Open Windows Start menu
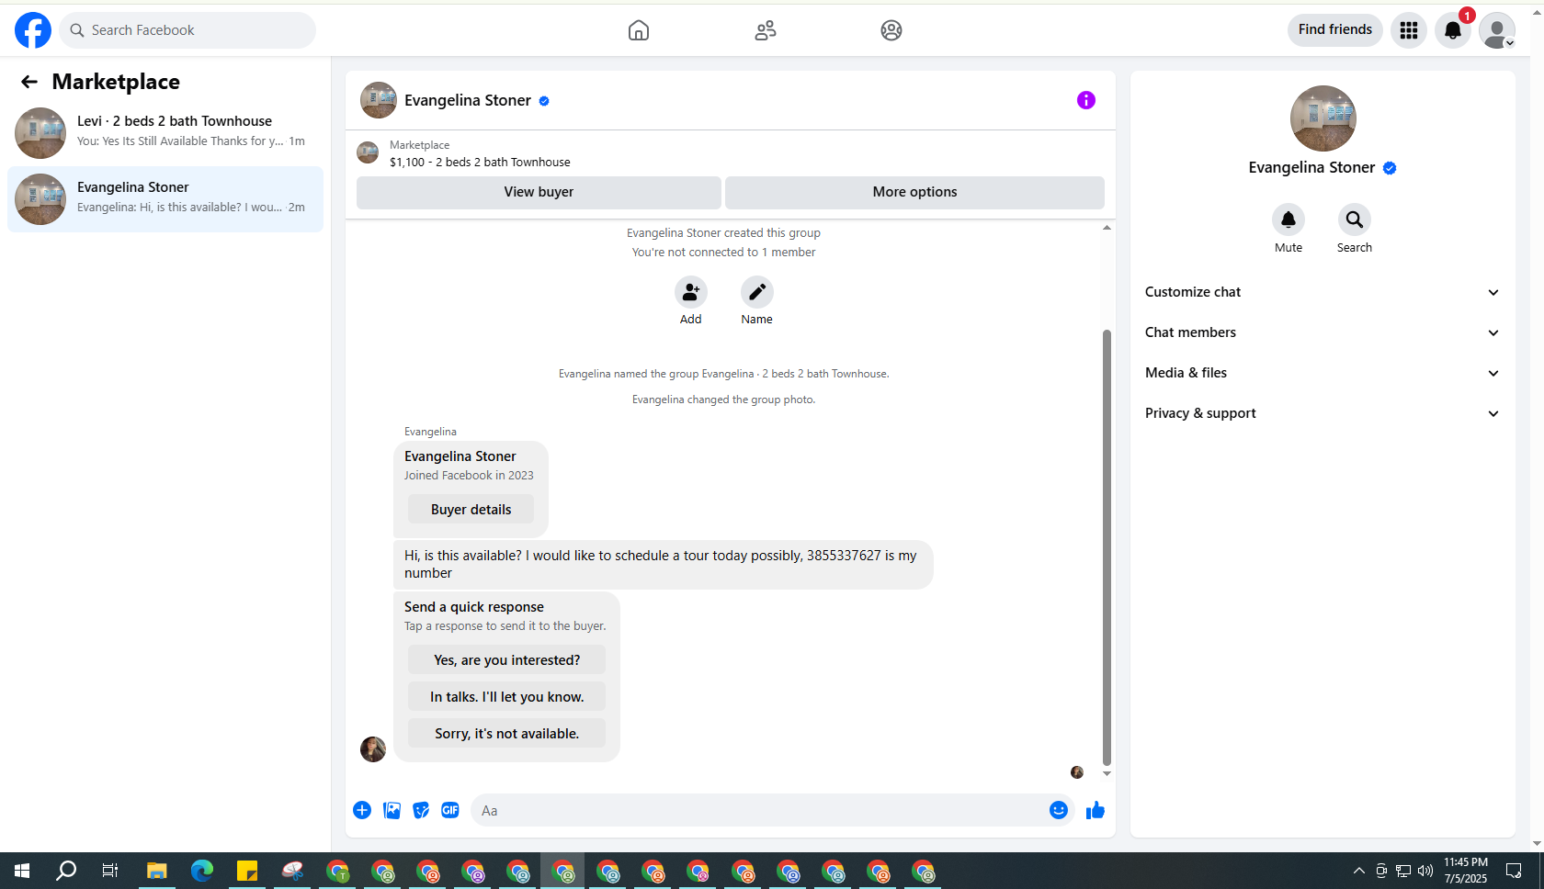The image size is (1544, 889). 22,871
